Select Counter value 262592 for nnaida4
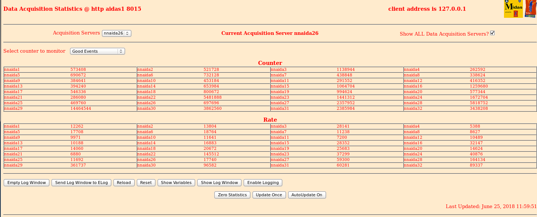 pyautogui.click(x=478, y=69)
